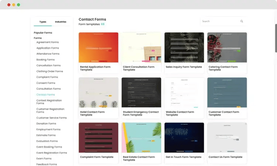Open Popular Forms category
The image size is (277, 166).
(43, 33)
